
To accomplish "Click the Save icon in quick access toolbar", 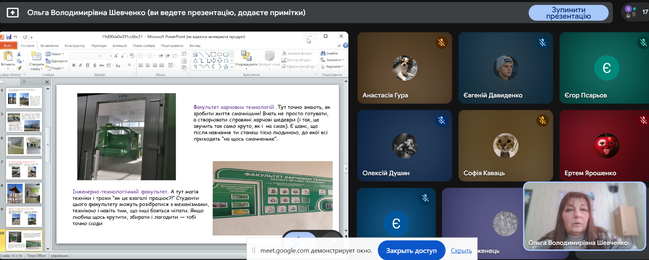I will 9,37.
